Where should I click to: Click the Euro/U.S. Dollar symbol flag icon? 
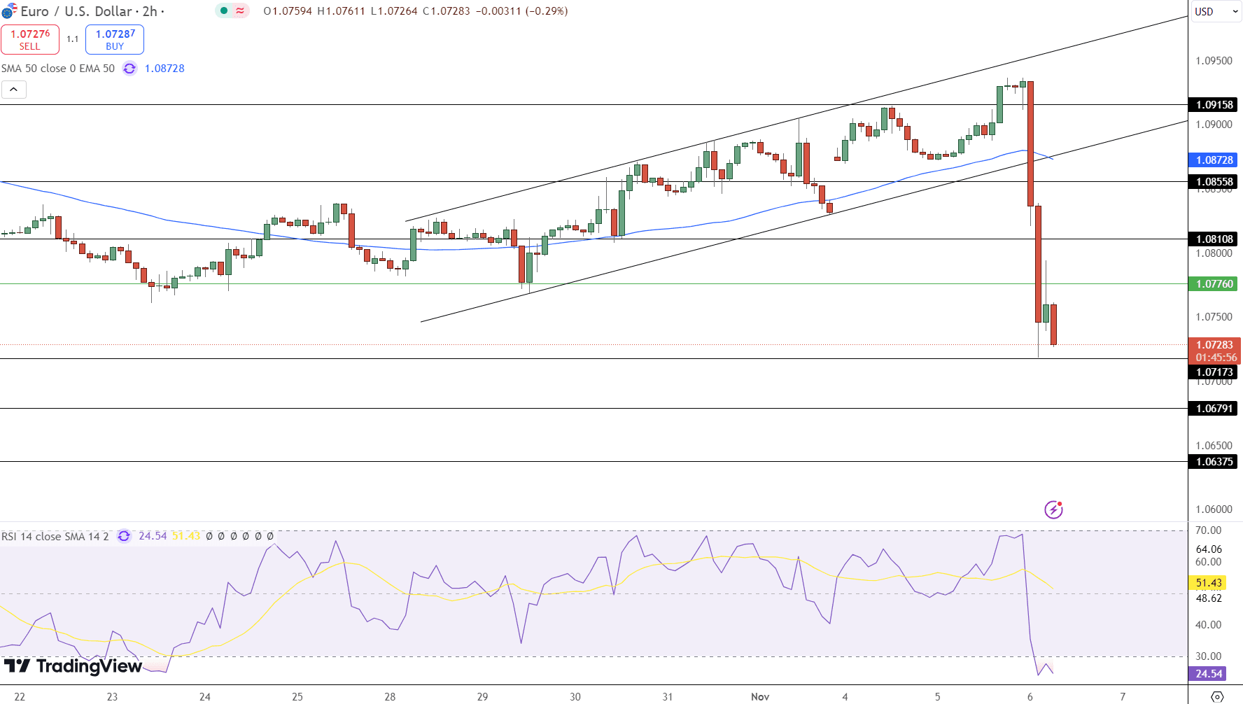[9, 11]
